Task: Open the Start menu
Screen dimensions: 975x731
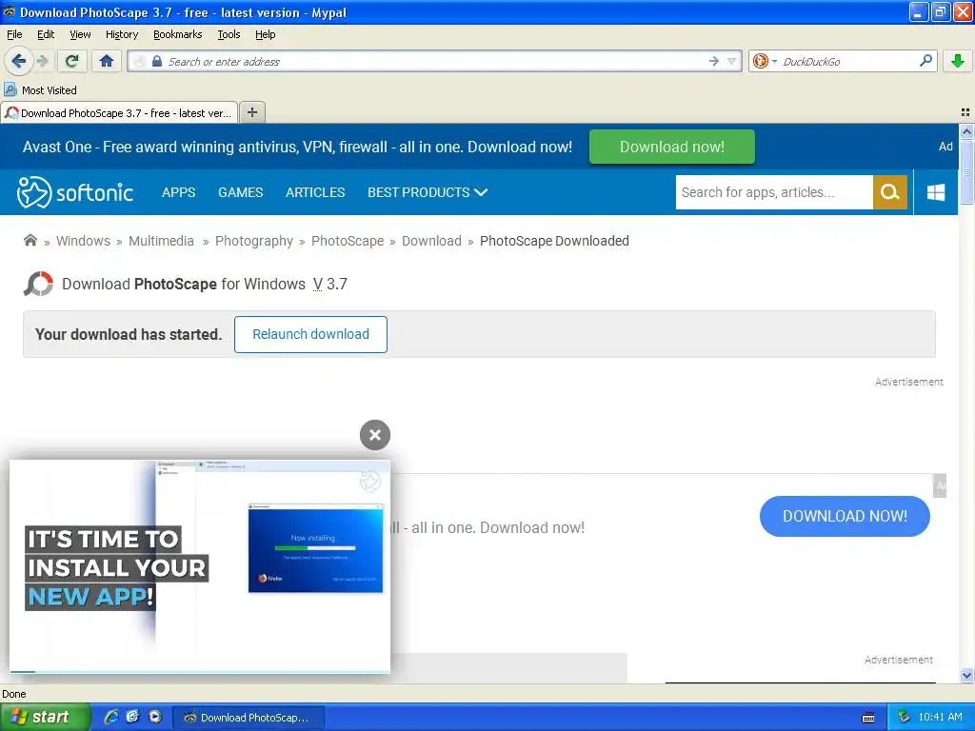Action: tap(46, 718)
